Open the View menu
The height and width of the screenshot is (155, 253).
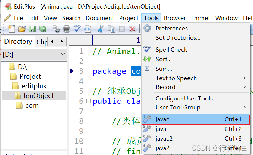50,18
